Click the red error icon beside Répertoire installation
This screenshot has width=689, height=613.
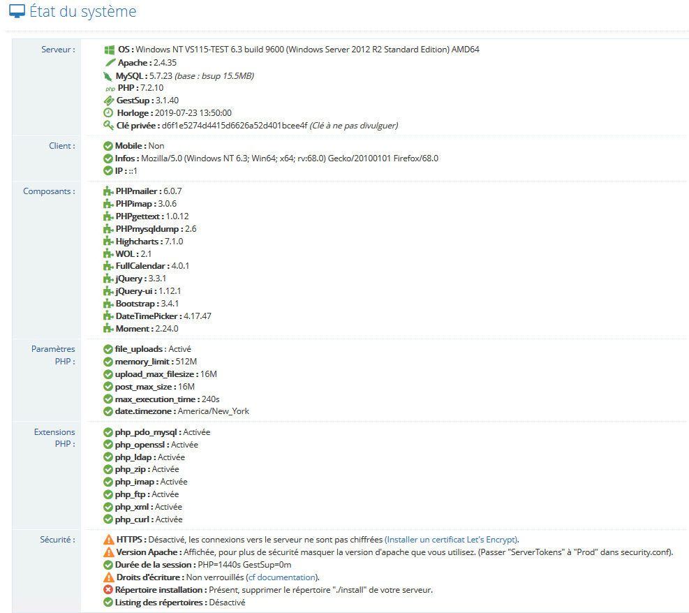click(108, 590)
